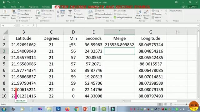Image resolution: width=200 pixels, height=112 pixels.
Task: Click From Table
Action: click(x=23, y=14)
